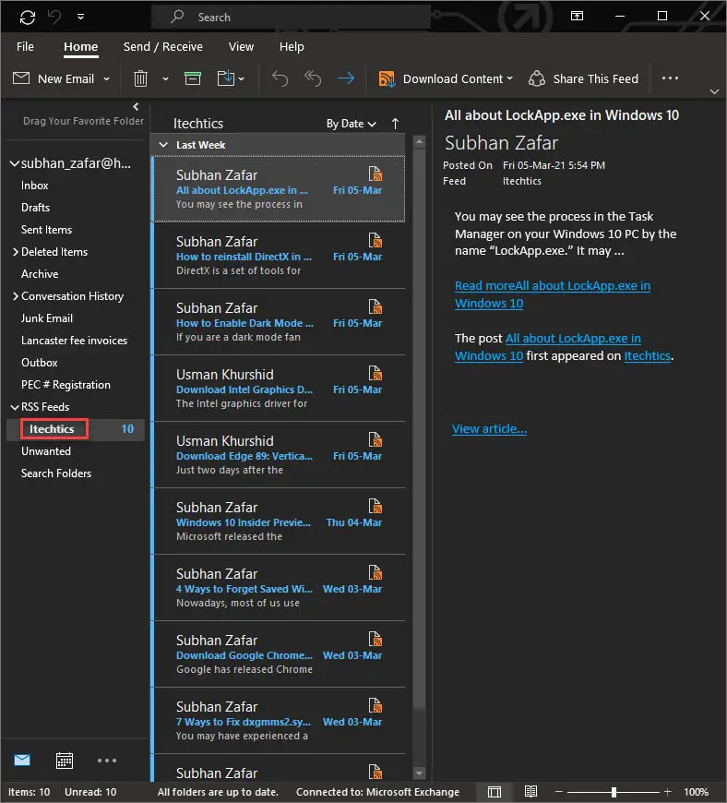Collapse the subhan_zafar account tree
Screen dimensions: 727x803
(15, 164)
